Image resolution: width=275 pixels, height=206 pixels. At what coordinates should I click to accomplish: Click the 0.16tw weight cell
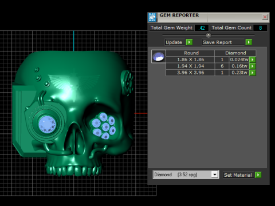tap(239, 66)
